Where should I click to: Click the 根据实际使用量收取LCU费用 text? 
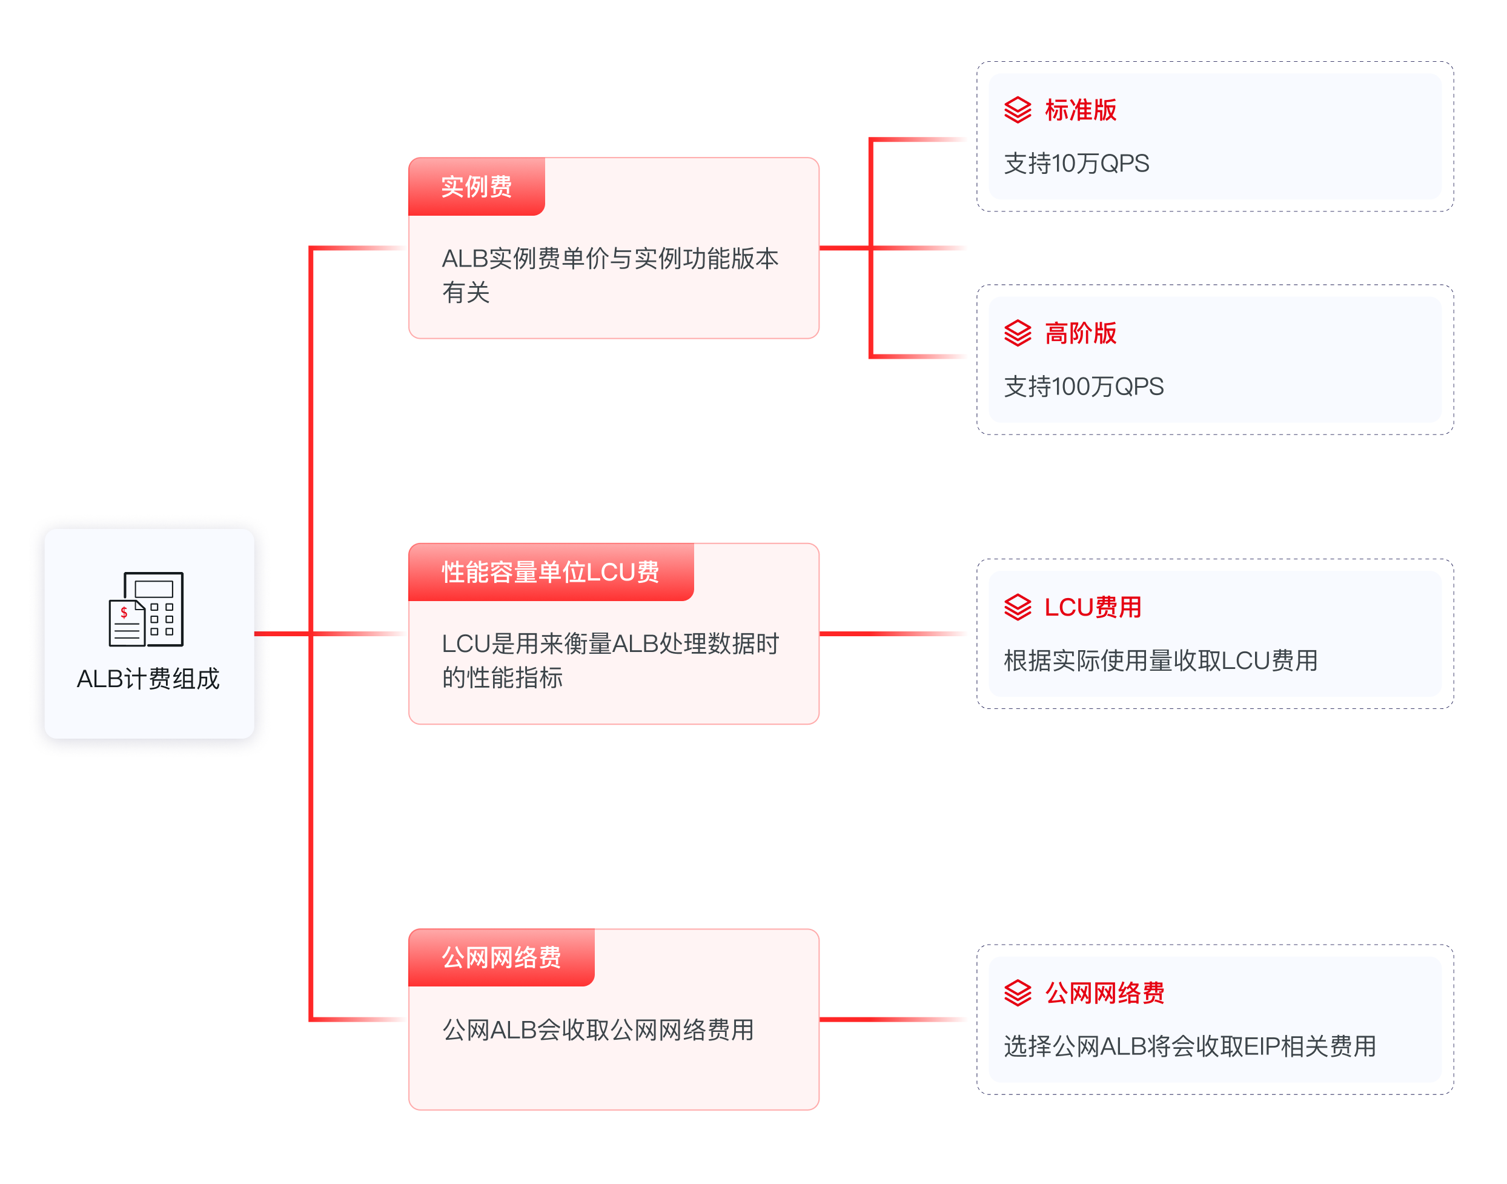pyautogui.click(x=1161, y=660)
